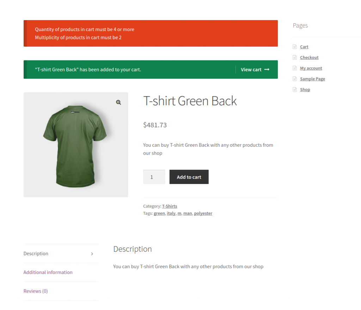Follow the View cart link

pos(255,70)
